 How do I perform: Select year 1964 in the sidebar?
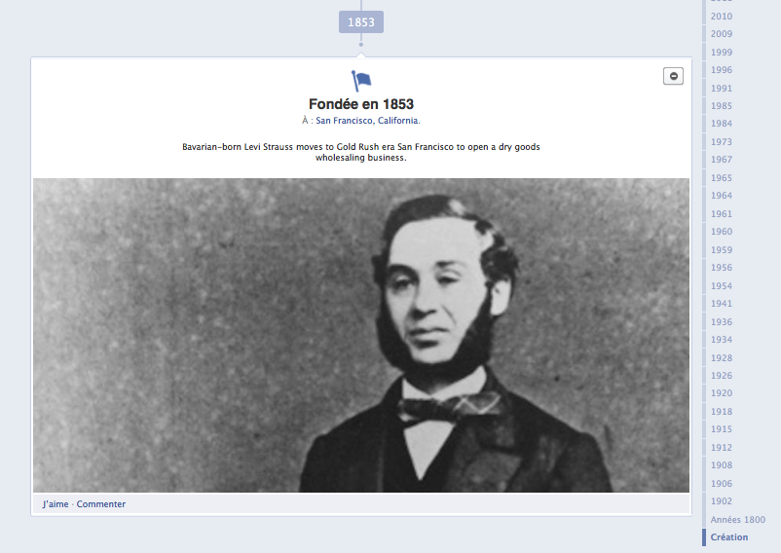722,196
